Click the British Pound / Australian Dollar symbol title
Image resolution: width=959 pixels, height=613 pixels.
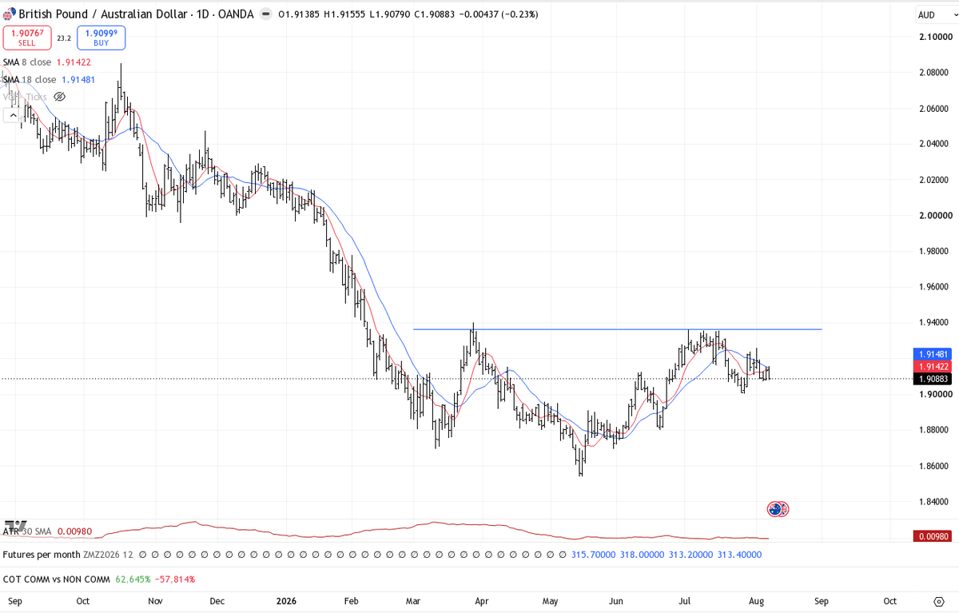(x=103, y=14)
